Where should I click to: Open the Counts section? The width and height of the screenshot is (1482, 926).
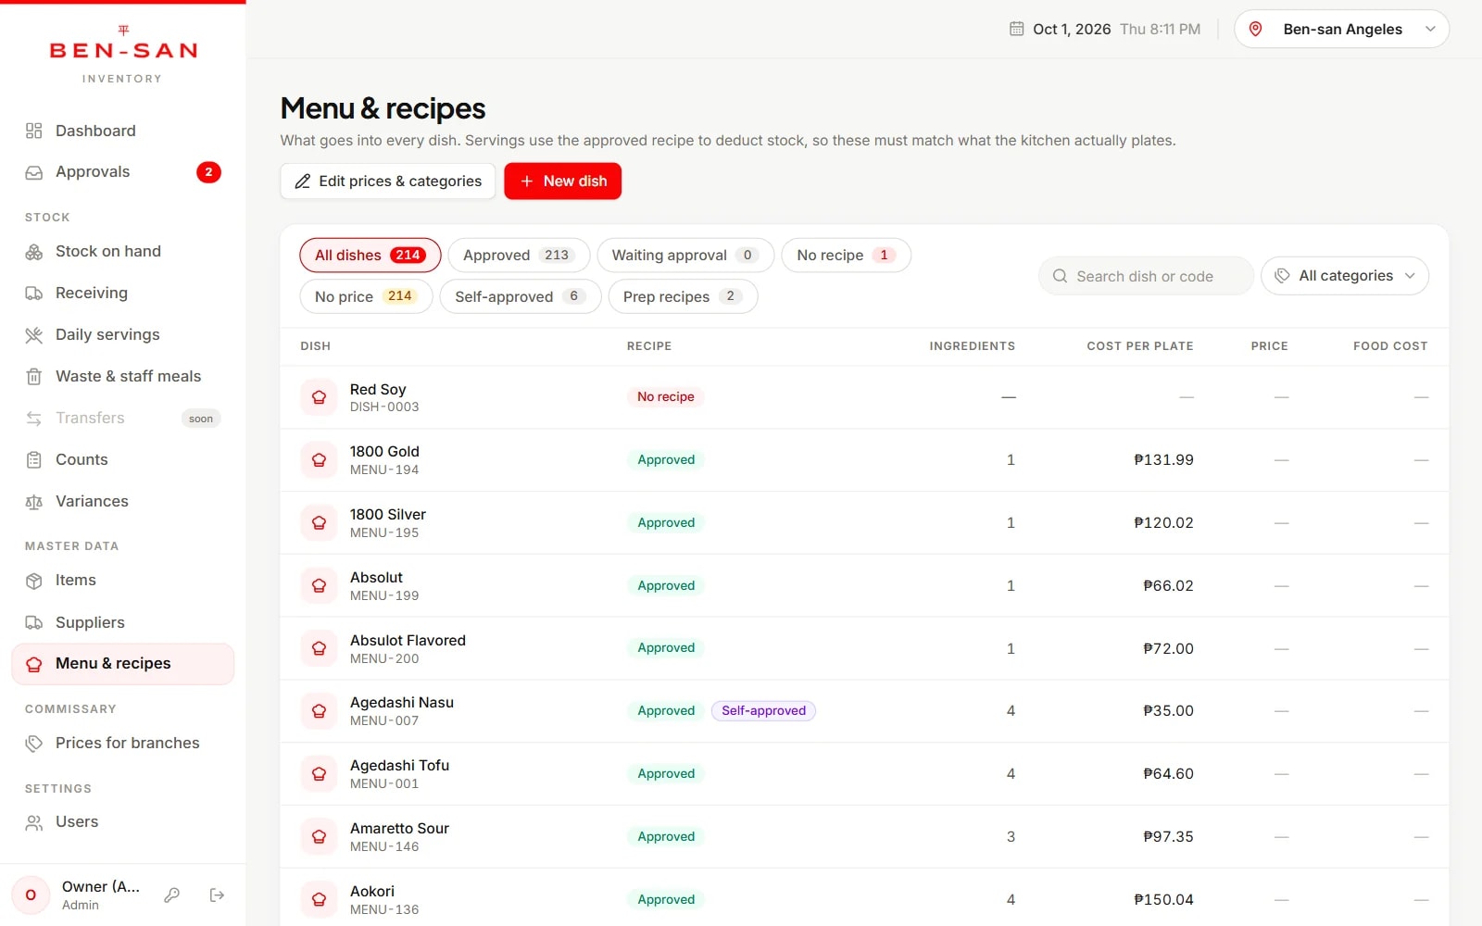coord(122,460)
